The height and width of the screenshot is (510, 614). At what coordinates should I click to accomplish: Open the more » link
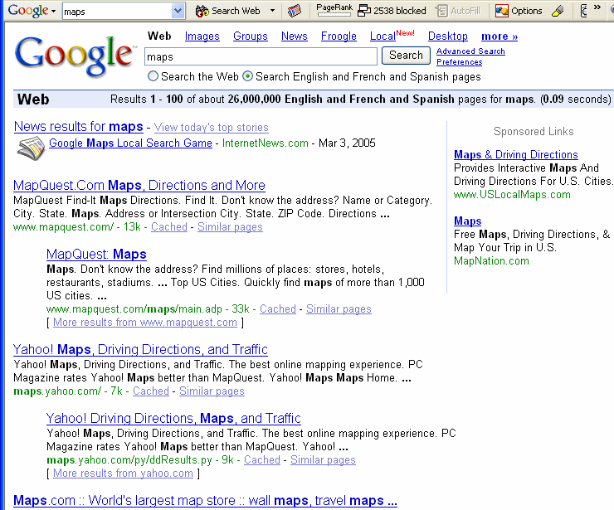(x=499, y=36)
